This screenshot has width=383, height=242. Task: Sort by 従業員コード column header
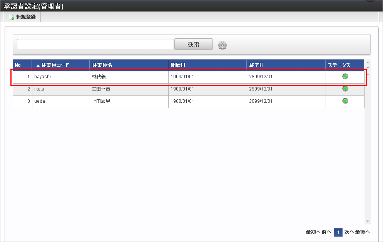pos(61,65)
